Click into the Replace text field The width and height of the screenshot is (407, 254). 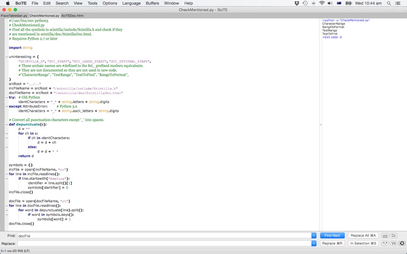click(164, 243)
